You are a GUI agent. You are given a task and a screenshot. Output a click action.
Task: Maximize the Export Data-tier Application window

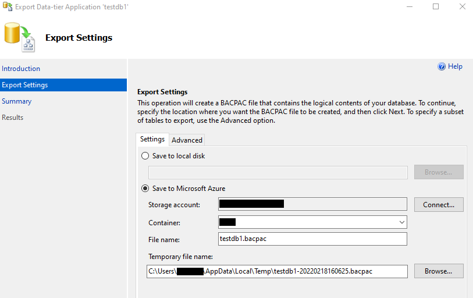pos(436,7)
